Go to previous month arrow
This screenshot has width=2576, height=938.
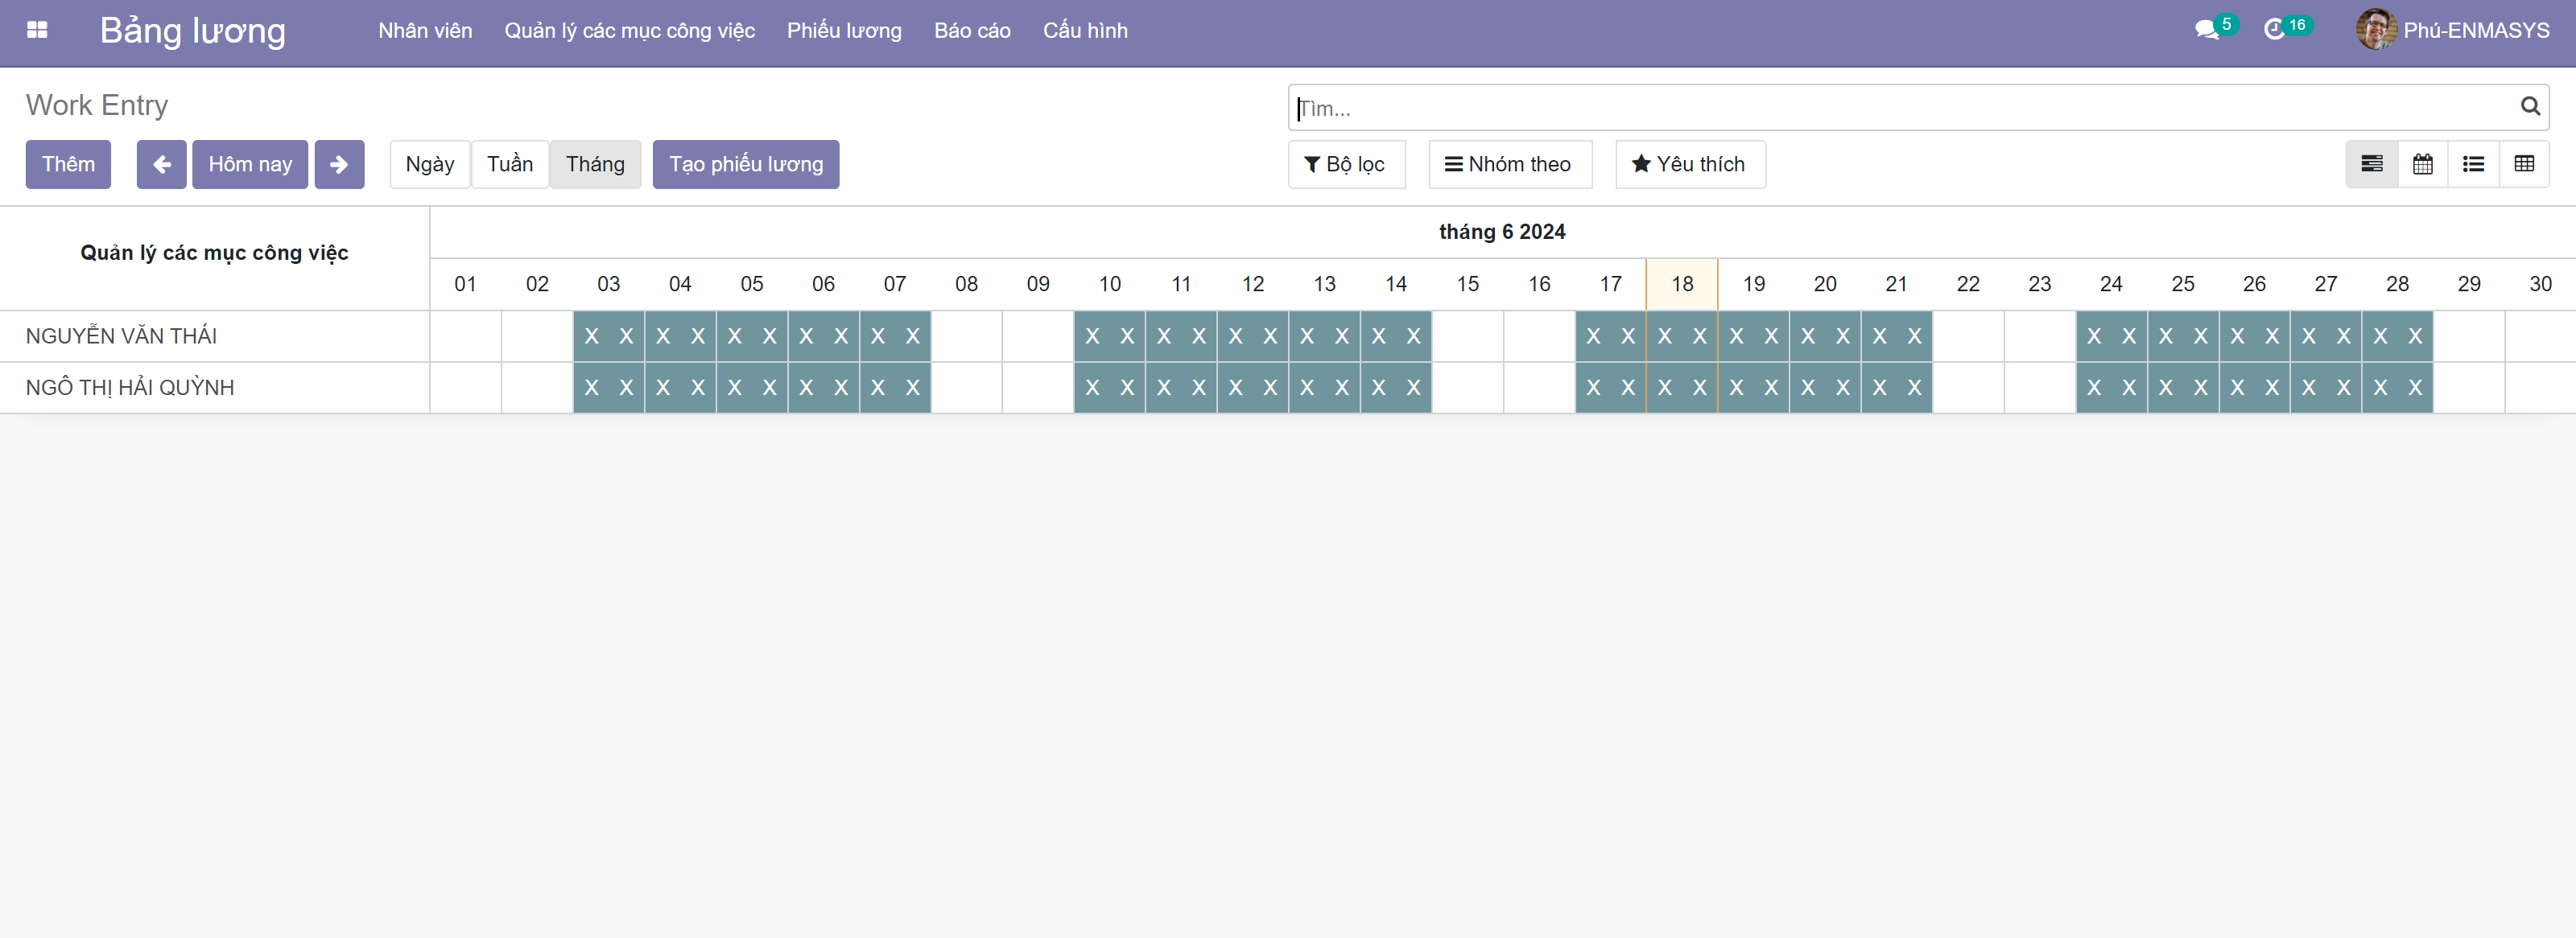[x=161, y=164]
